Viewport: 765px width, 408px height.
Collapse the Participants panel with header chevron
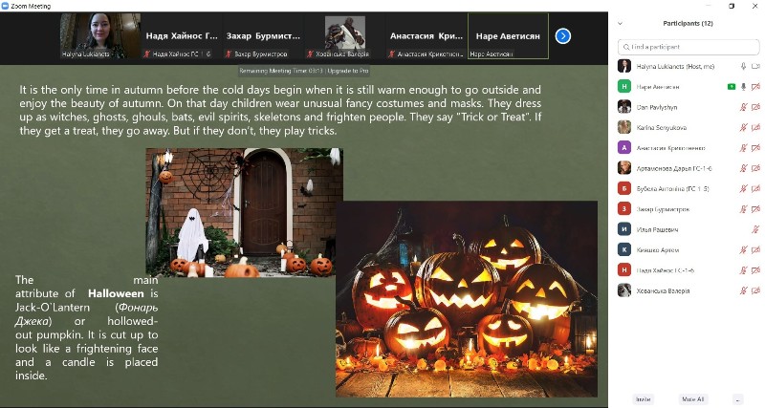tap(620, 23)
